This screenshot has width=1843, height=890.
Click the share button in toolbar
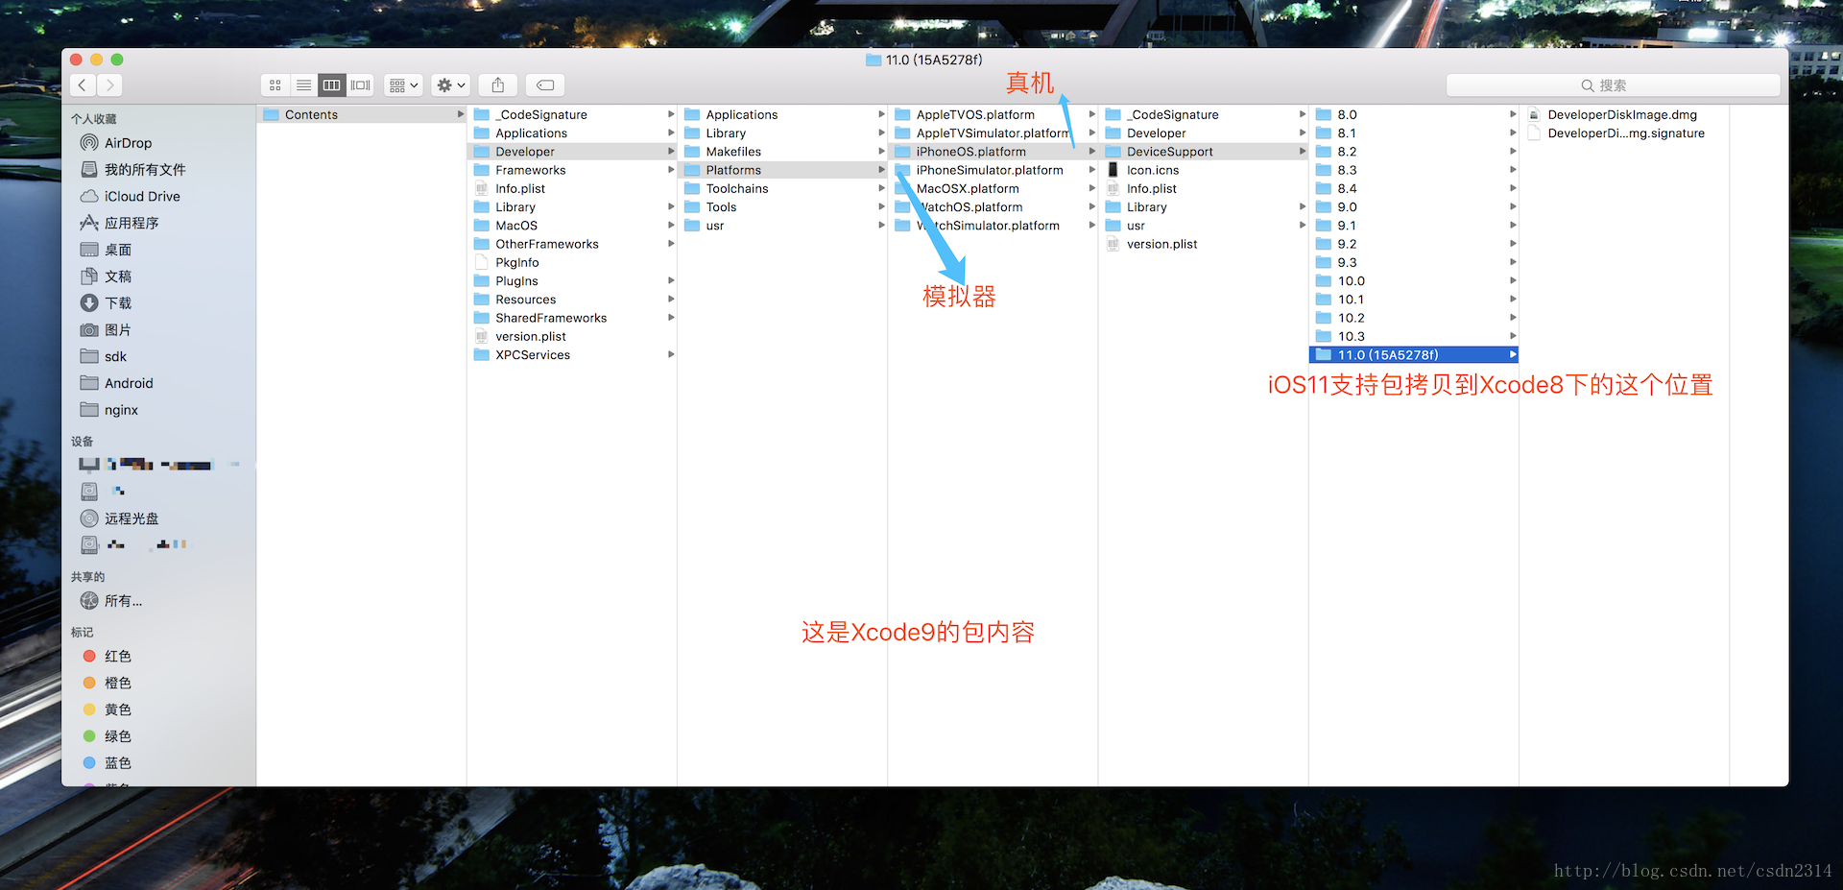[x=498, y=85]
